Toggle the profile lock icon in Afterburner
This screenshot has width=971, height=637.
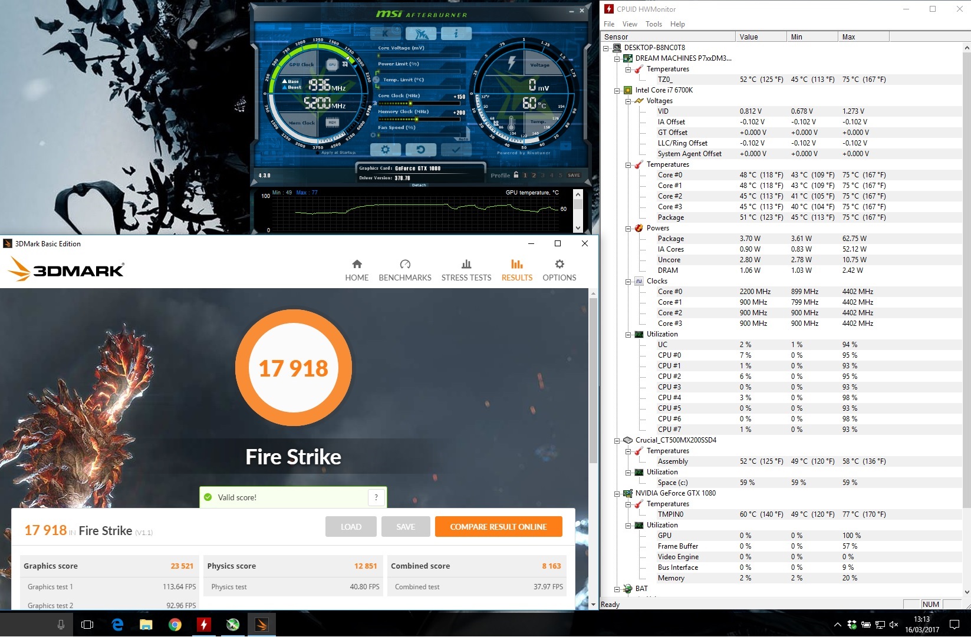click(x=516, y=175)
